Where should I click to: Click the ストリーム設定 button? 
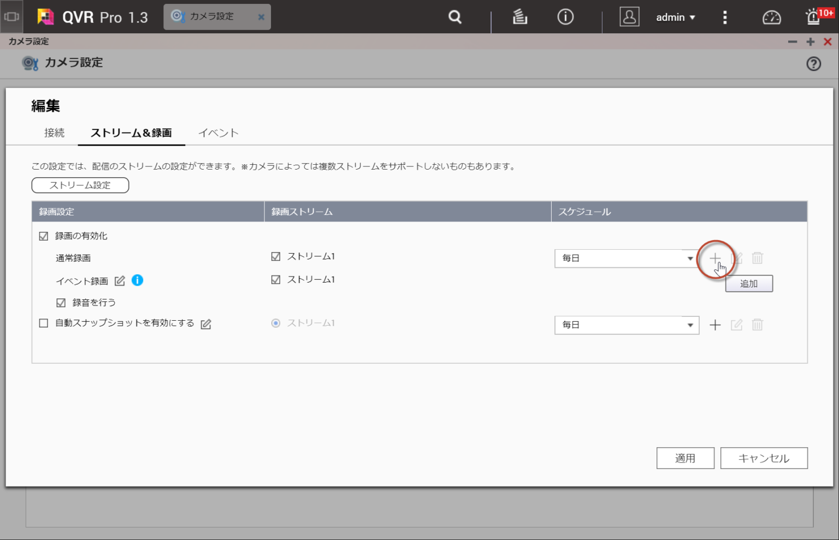80,185
